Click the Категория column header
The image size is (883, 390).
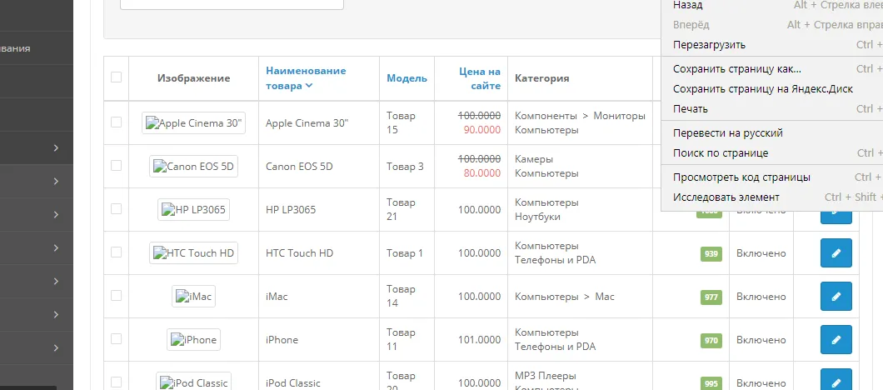point(541,78)
